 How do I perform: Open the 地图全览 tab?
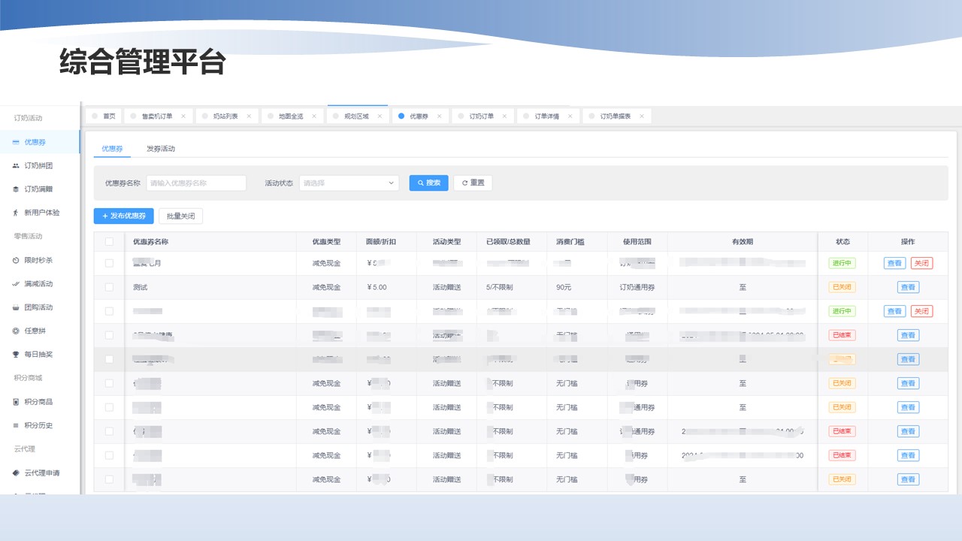pos(291,116)
